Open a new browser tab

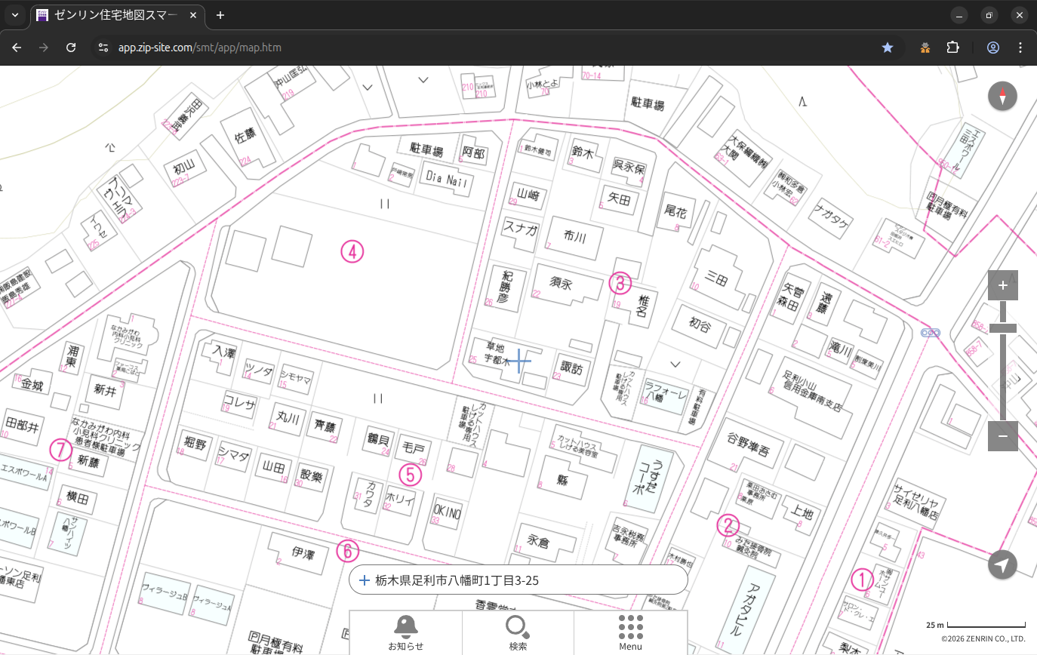pyautogui.click(x=220, y=15)
